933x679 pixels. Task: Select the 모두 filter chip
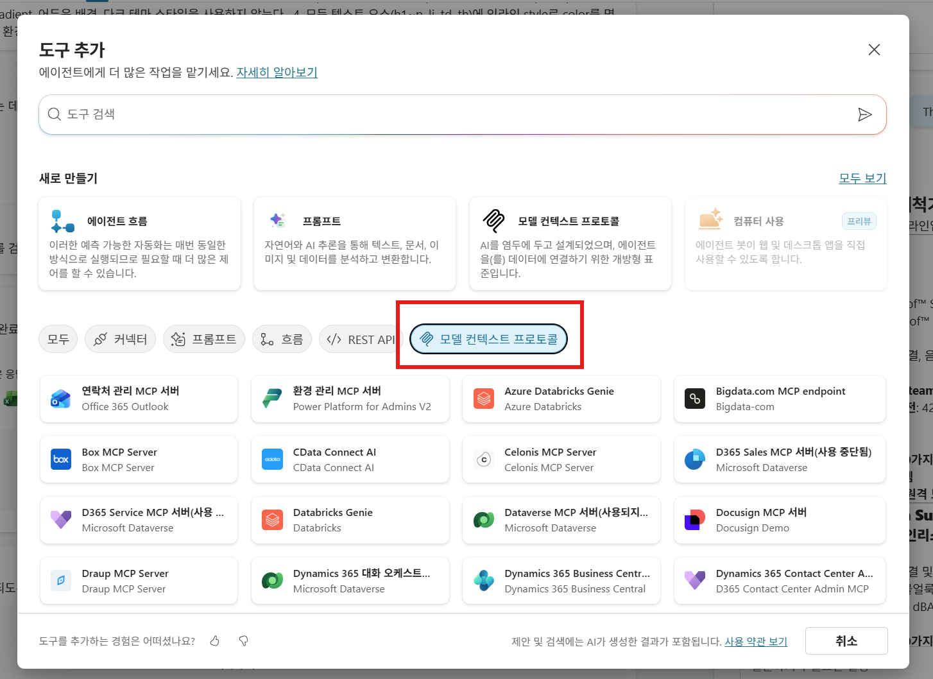coord(58,339)
